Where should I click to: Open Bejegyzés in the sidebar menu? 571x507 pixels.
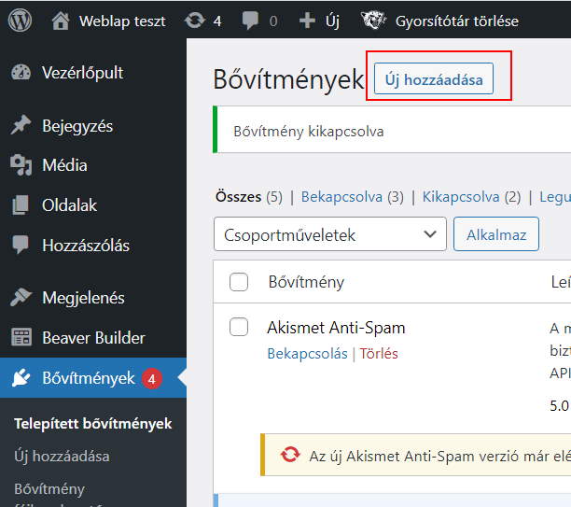pyautogui.click(x=77, y=126)
